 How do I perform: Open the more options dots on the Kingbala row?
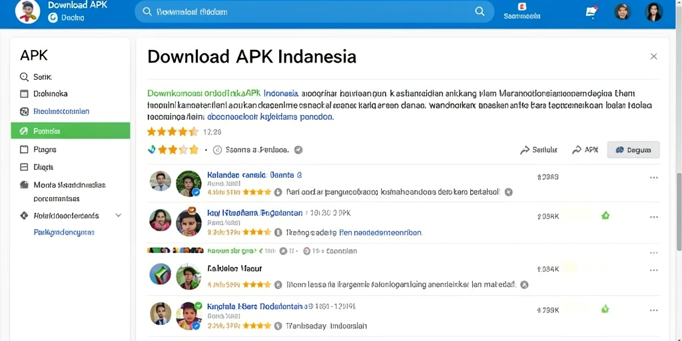(654, 310)
